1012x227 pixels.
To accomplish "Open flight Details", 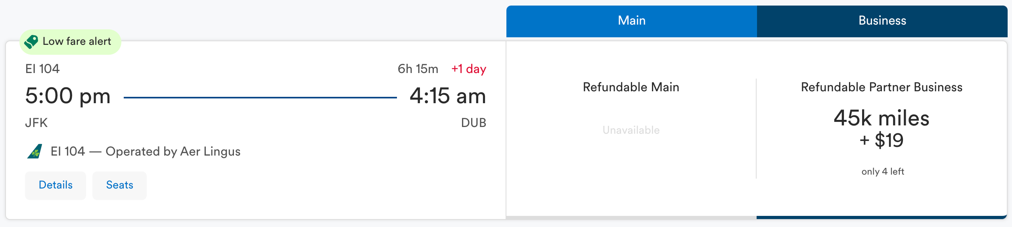I will tap(56, 185).
